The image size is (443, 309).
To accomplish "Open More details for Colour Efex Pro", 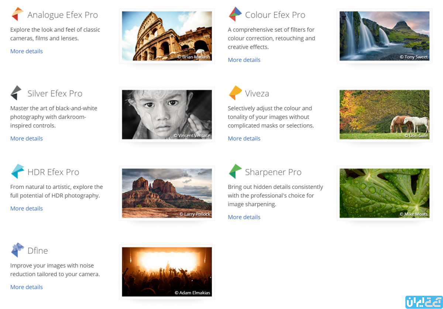I will [x=244, y=60].
